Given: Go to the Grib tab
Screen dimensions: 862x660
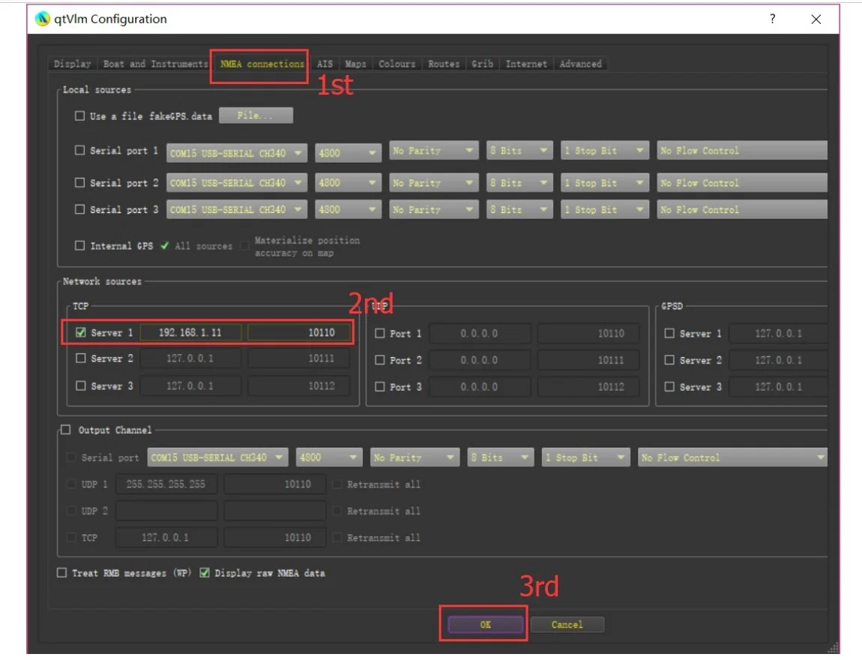Looking at the screenshot, I should (482, 64).
